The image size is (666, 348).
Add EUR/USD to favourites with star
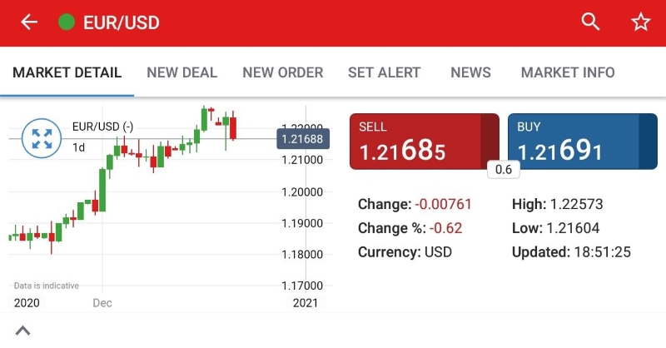coord(640,22)
